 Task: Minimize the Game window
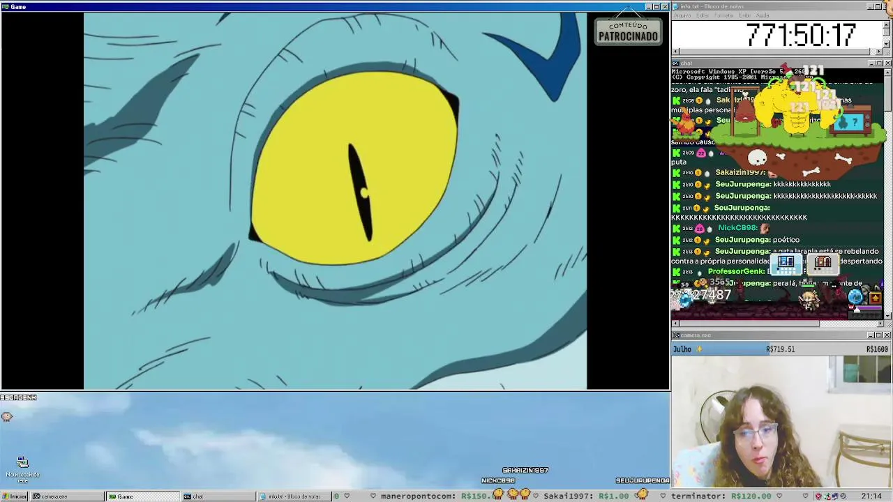[x=648, y=7]
